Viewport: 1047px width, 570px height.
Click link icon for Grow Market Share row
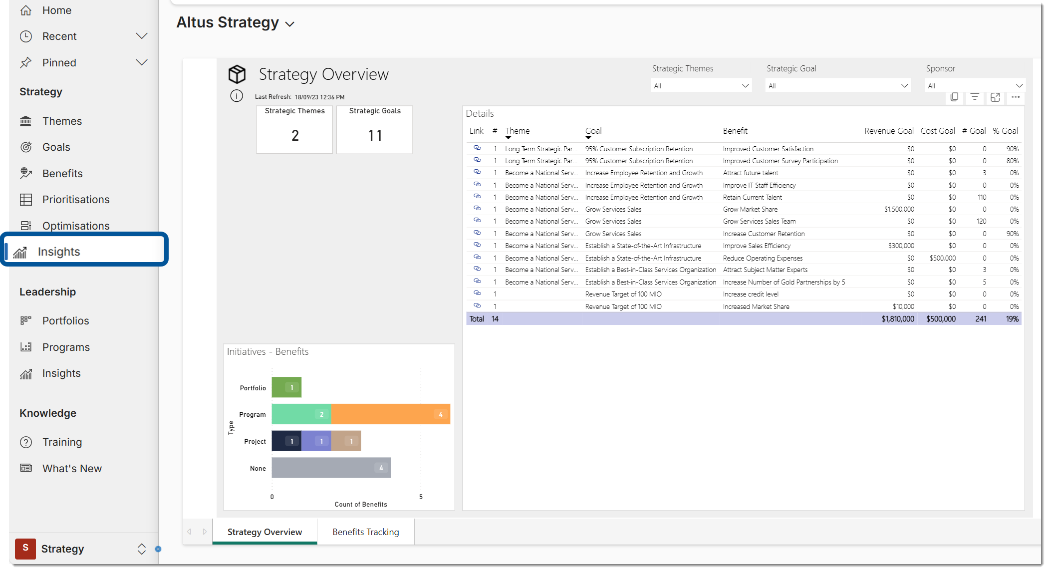[x=477, y=208]
